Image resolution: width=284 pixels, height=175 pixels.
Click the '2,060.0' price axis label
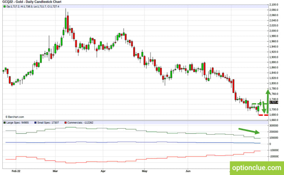[x=274, y=15]
